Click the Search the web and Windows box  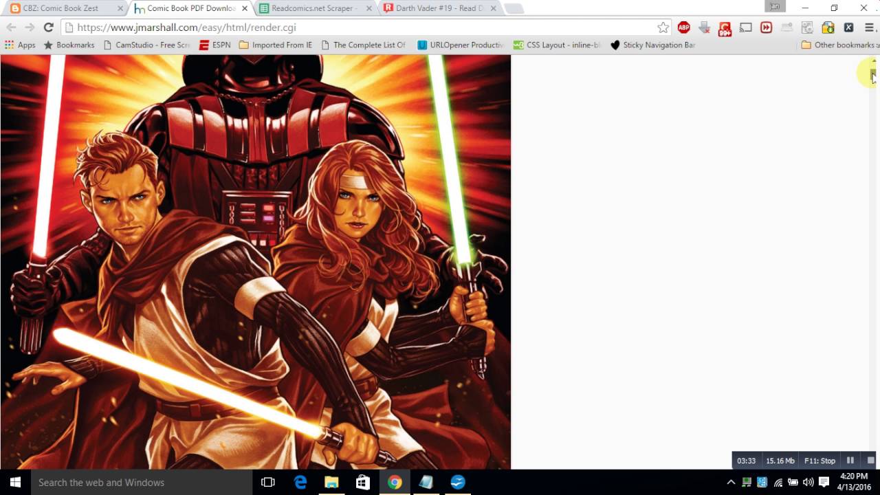(142, 482)
